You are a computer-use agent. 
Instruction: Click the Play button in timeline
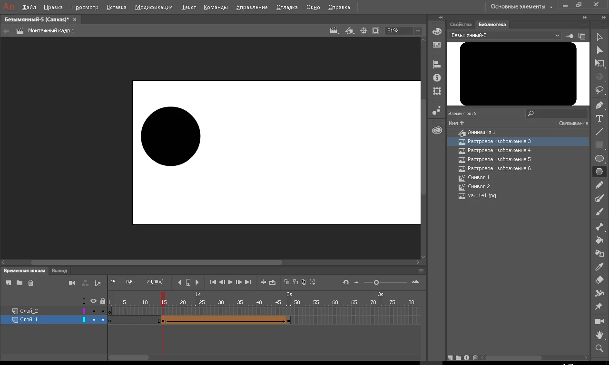230,282
